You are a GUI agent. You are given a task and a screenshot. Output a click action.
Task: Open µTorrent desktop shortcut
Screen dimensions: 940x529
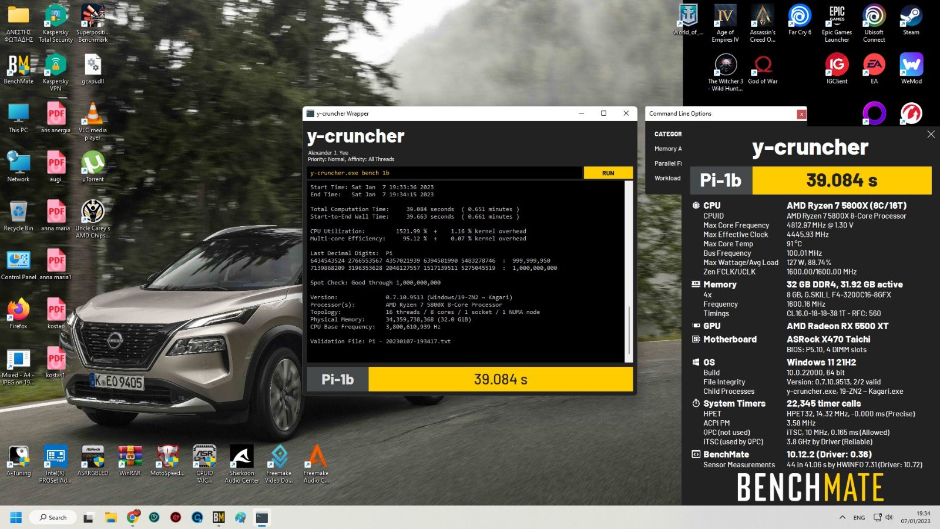93,166
